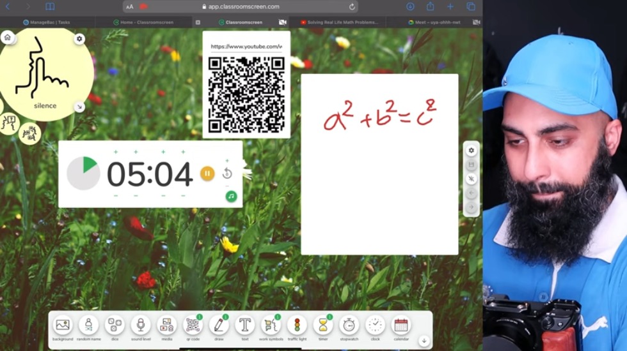Add a traffic light widget
Image resolution: width=627 pixels, height=351 pixels.
pyautogui.click(x=297, y=325)
